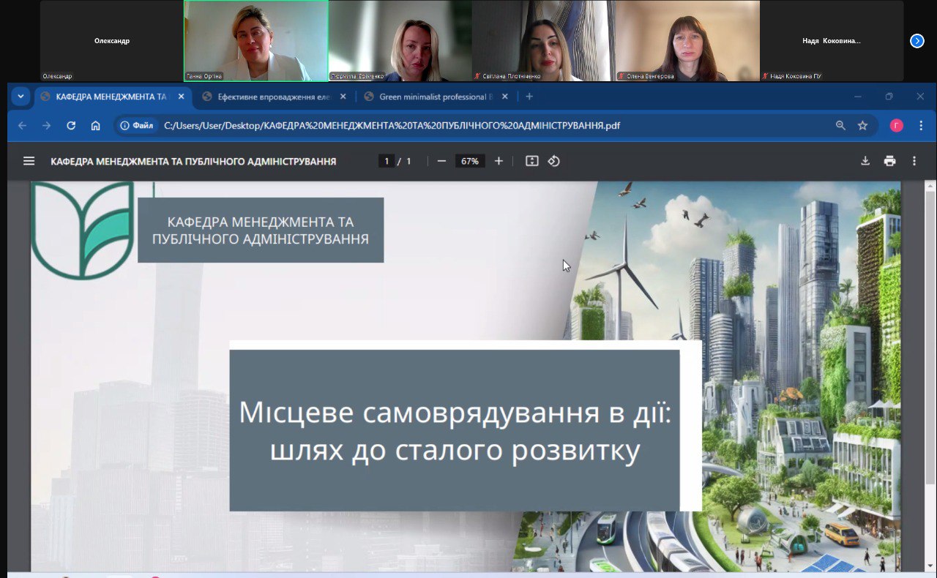Screen dimensions: 937x578
Task: Click the PDF title КАФЕДРА МЕНЕДЖМЕНТА in the toolbar
Action: point(193,161)
